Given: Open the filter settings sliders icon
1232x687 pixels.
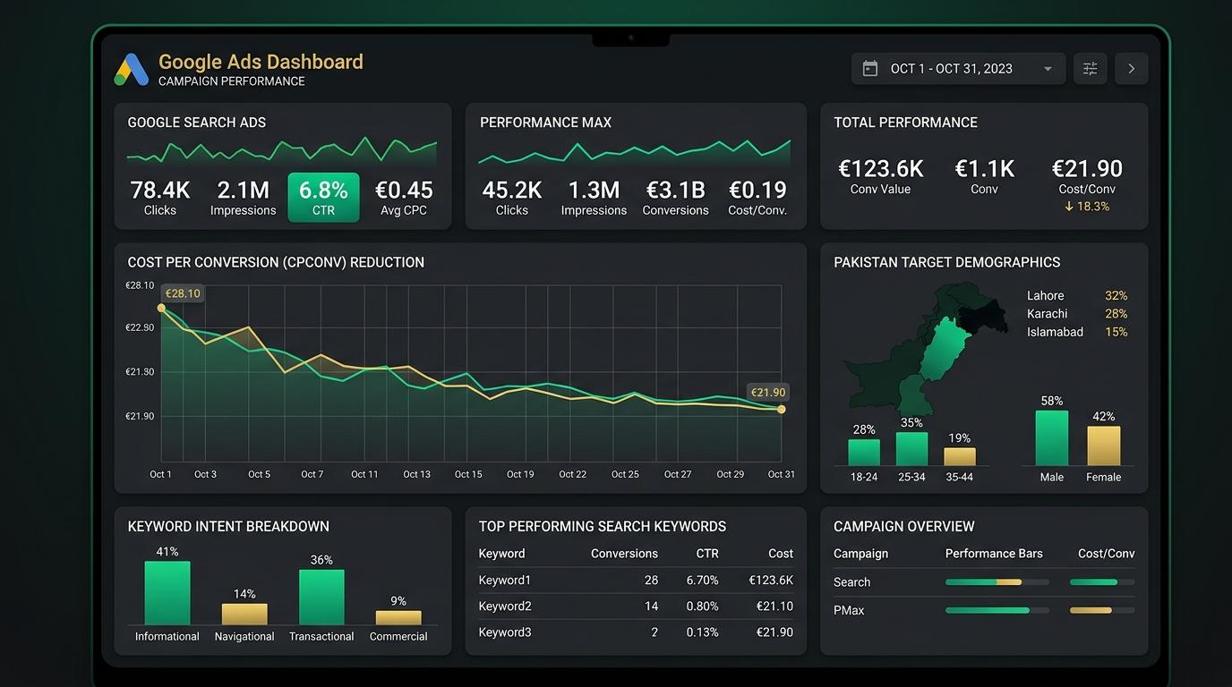Looking at the screenshot, I should click(x=1090, y=69).
